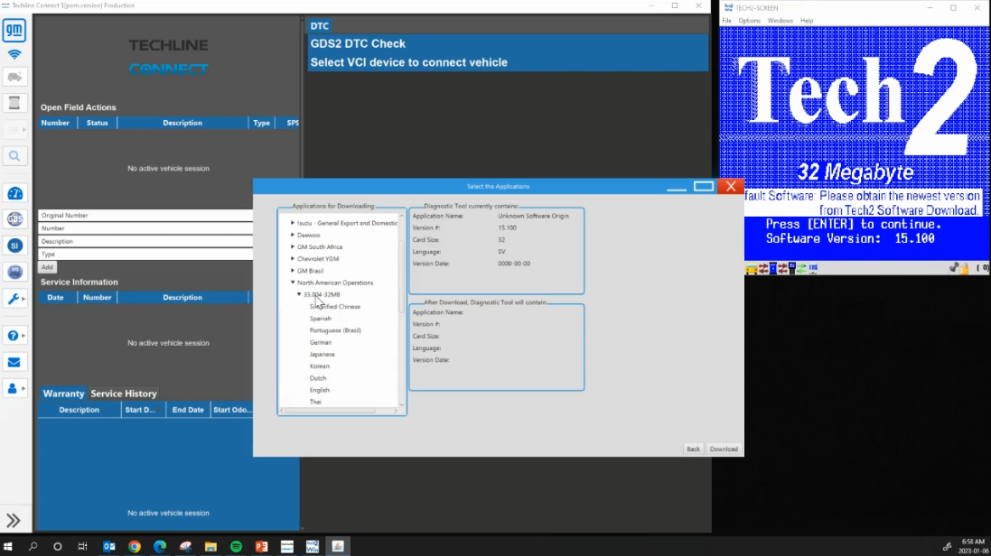
Task: Select Korean in the applications tree
Action: pyautogui.click(x=319, y=366)
